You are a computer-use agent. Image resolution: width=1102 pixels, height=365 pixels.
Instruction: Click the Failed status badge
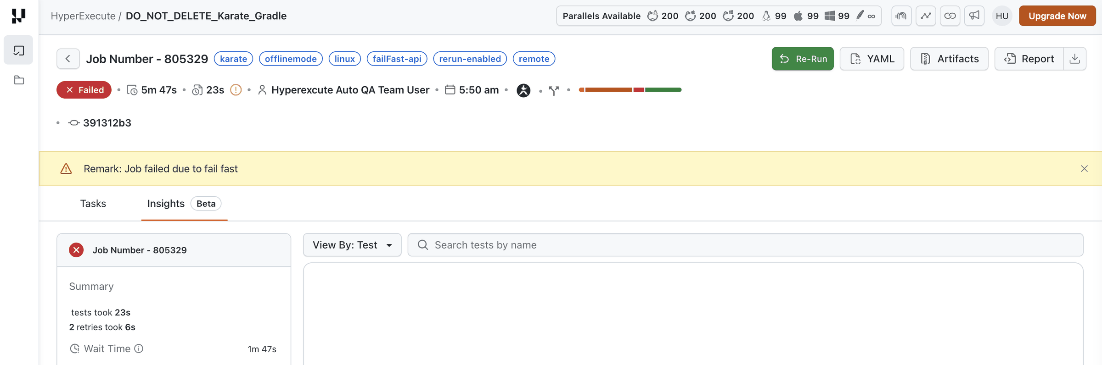pyautogui.click(x=84, y=90)
